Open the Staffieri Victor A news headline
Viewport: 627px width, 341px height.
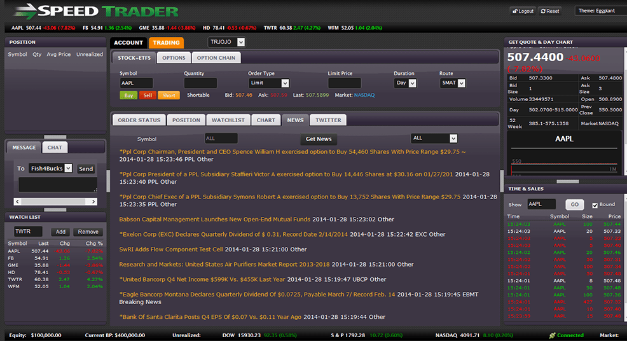tap(286, 174)
